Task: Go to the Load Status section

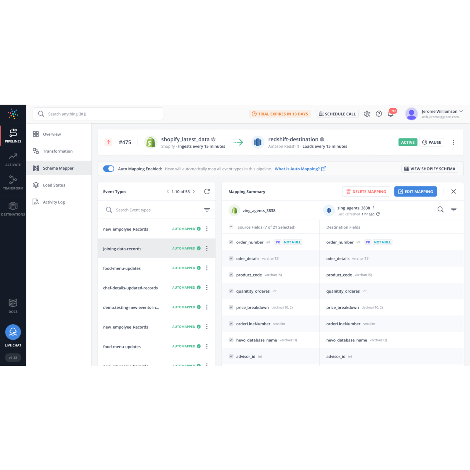Action: (x=54, y=185)
